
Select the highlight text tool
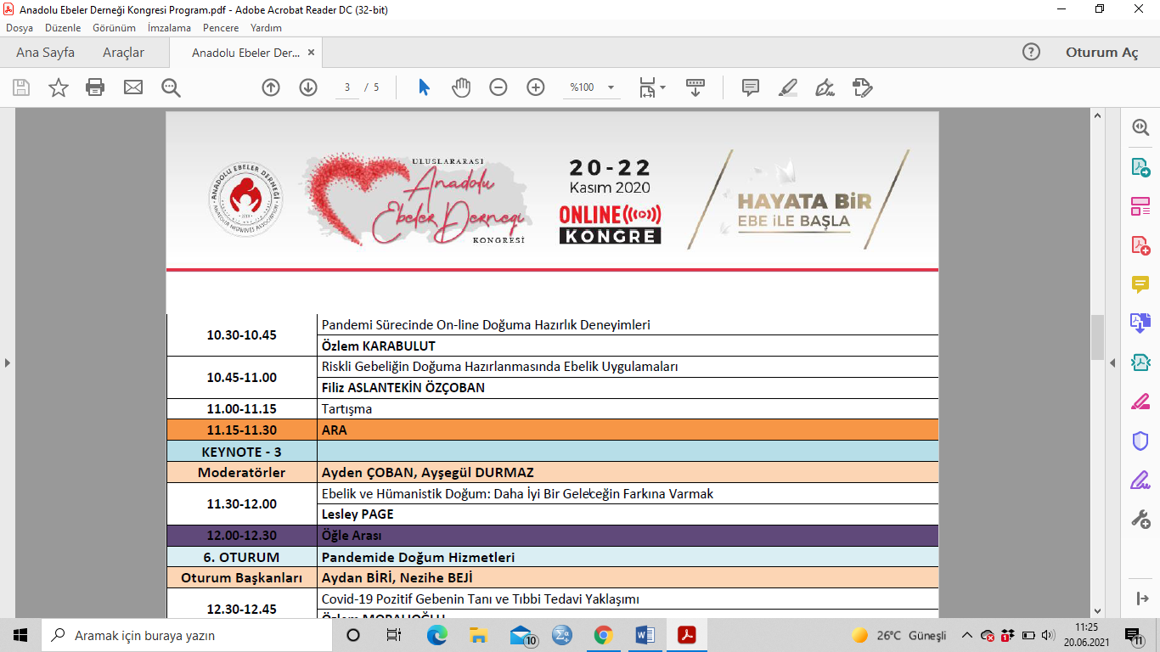click(x=787, y=87)
